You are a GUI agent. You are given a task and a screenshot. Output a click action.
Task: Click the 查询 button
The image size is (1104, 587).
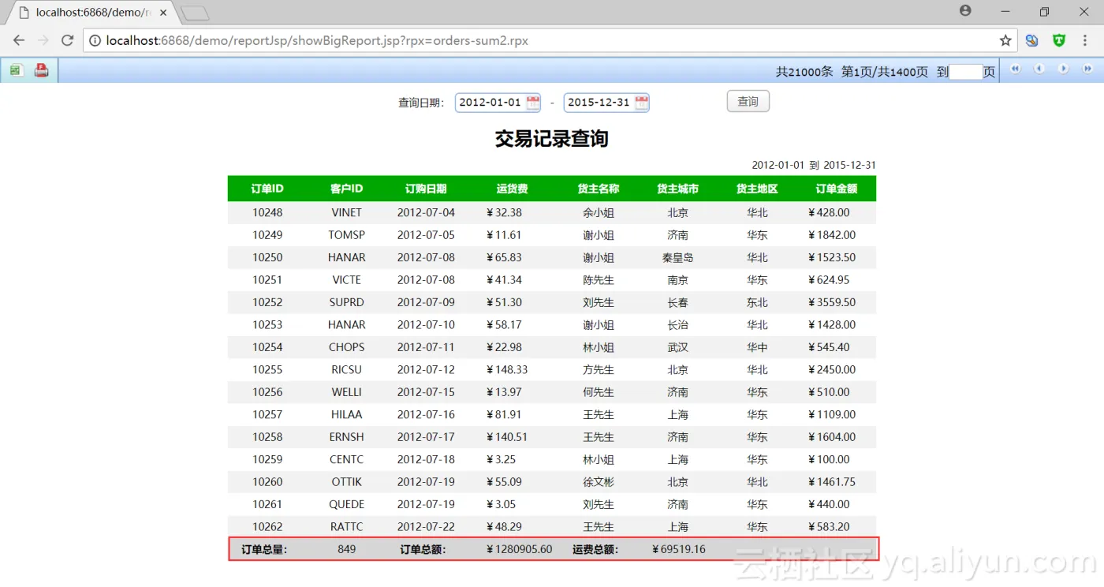coord(748,102)
